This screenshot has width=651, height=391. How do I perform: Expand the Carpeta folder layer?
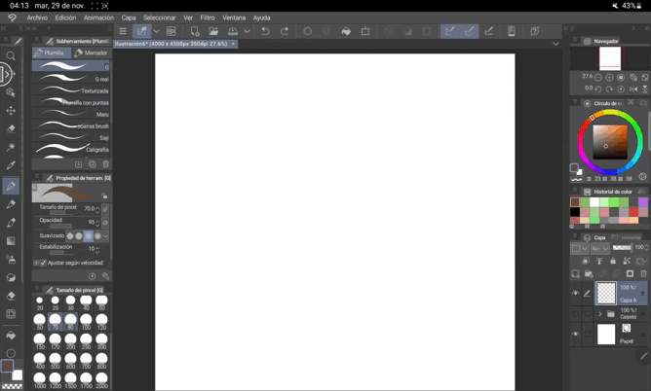click(600, 314)
